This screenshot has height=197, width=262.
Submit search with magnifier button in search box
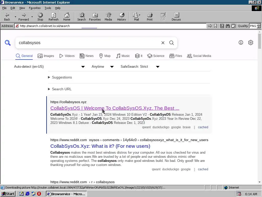[171, 43]
